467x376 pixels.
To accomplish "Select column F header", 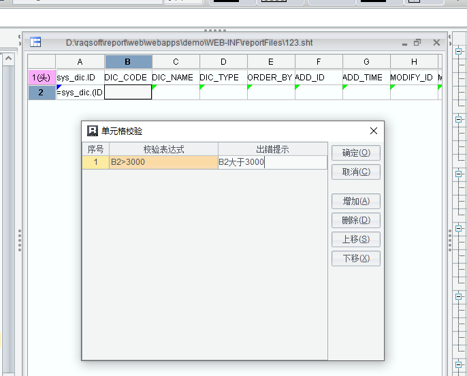I will click(x=319, y=62).
